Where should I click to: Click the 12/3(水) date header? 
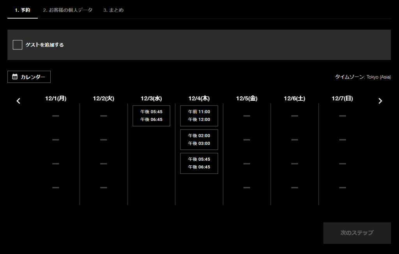[x=151, y=98]
